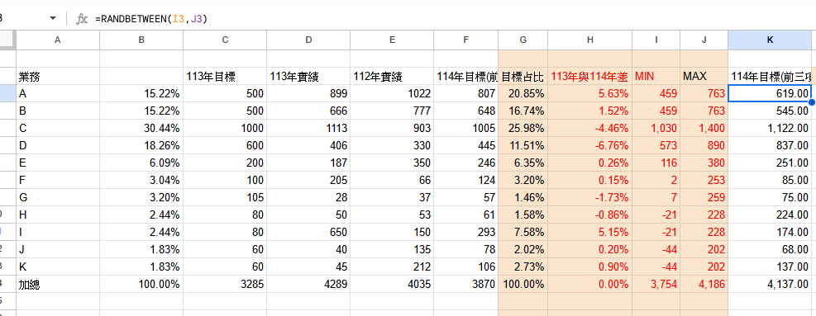Click cell with value 30.44%

(x=141, y=129)
